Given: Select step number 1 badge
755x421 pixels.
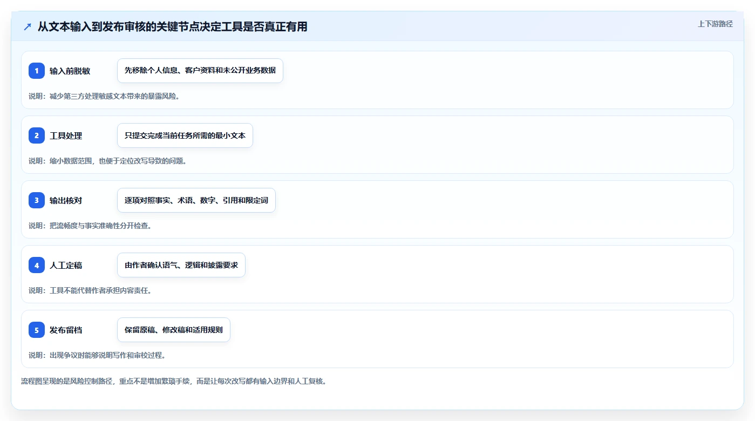Looking at the screenshot, I should 37,71.
